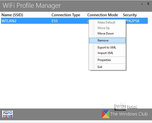The width and height of the screenshot is (152, 123).
Task: Minimize the WiFi Profile Manager window
Action: tap(142, 4)
